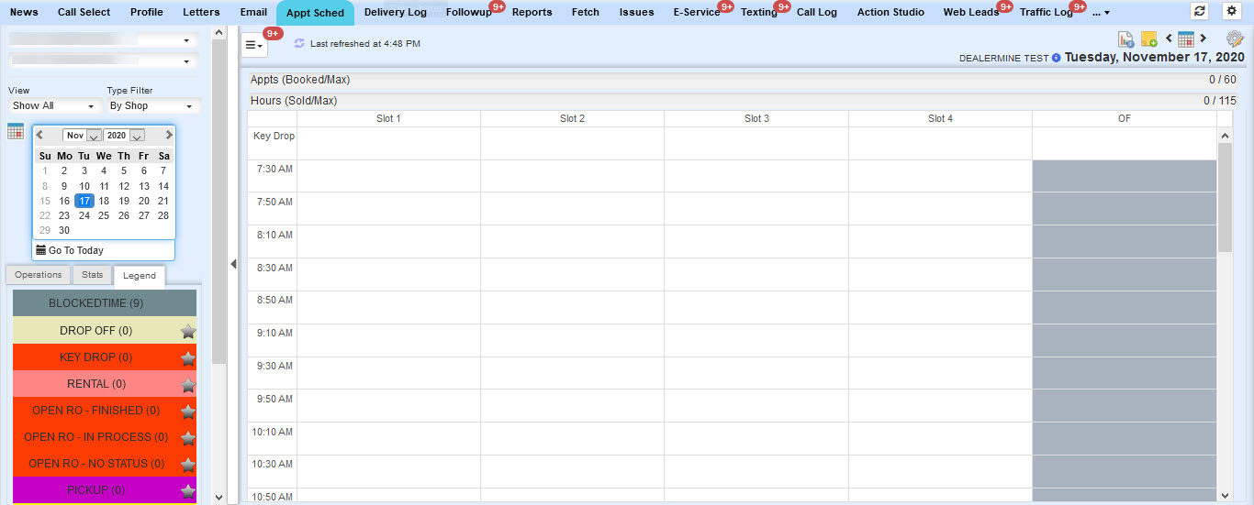Image resolution: width=1254 pixels, height=505 pixels.
Task: Open the month dropdown showing Nov
Action: (x=82, y=136)
